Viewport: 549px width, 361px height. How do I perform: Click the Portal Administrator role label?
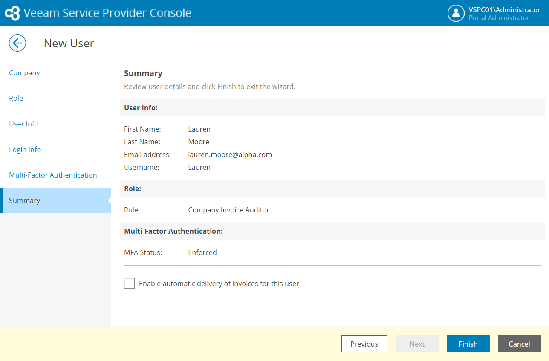coord(499,18)
